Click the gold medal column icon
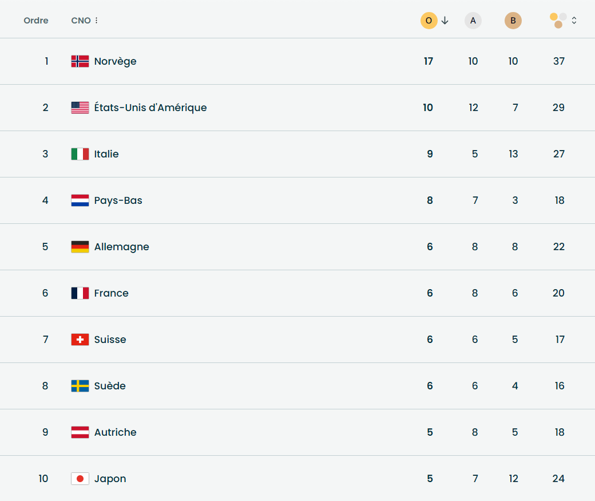 [429, 21]
